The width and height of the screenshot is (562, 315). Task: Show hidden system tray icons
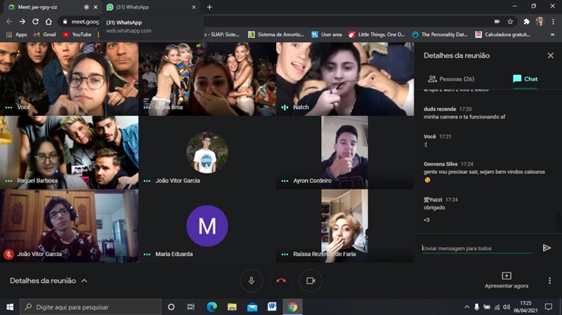click(466, 307)
